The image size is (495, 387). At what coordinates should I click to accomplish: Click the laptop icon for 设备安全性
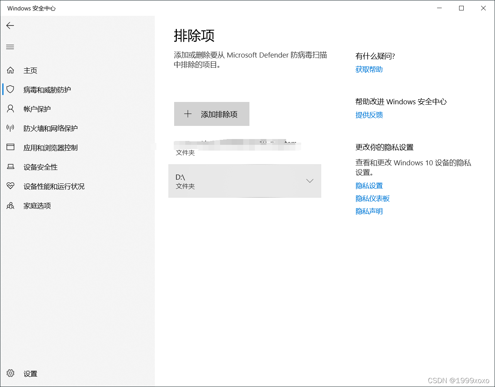point(10,167)
